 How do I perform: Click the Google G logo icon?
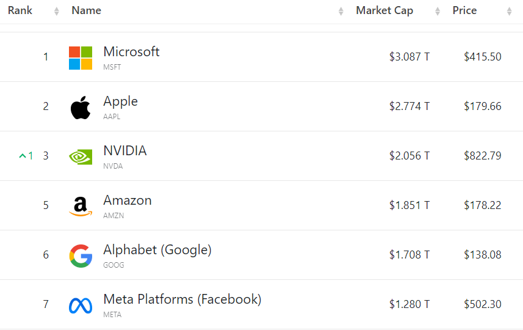pos(81,256)
